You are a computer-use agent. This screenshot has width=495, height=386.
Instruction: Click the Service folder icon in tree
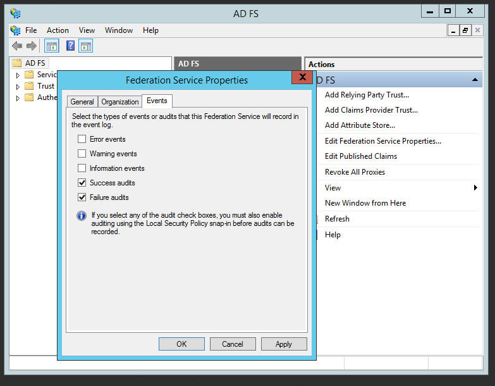[x=29, y=75]
